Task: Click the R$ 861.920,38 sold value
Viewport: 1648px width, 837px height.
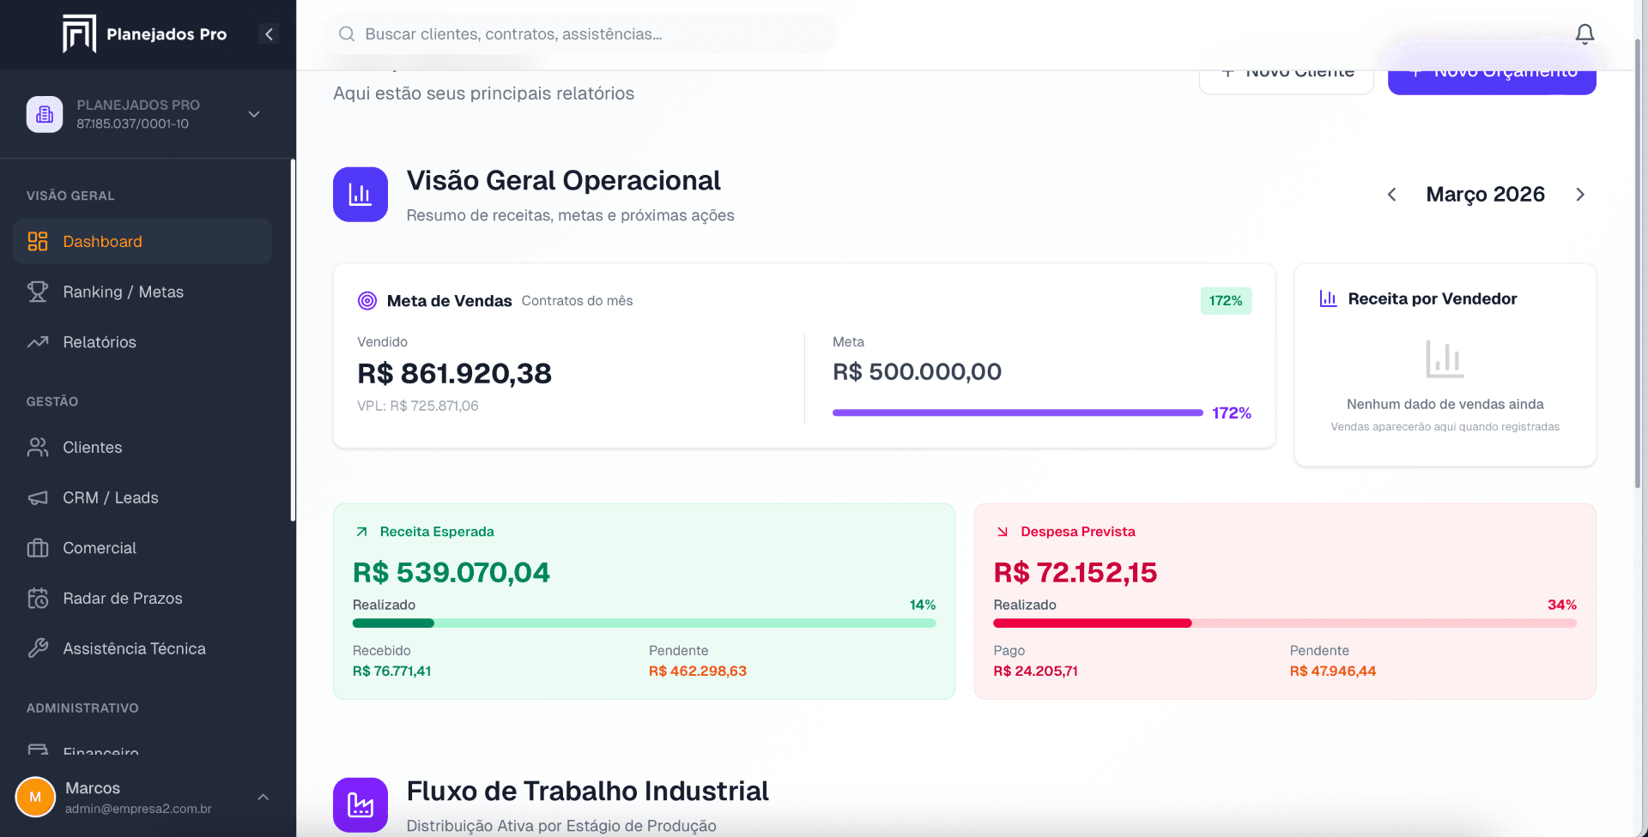Action: (454, 373)
